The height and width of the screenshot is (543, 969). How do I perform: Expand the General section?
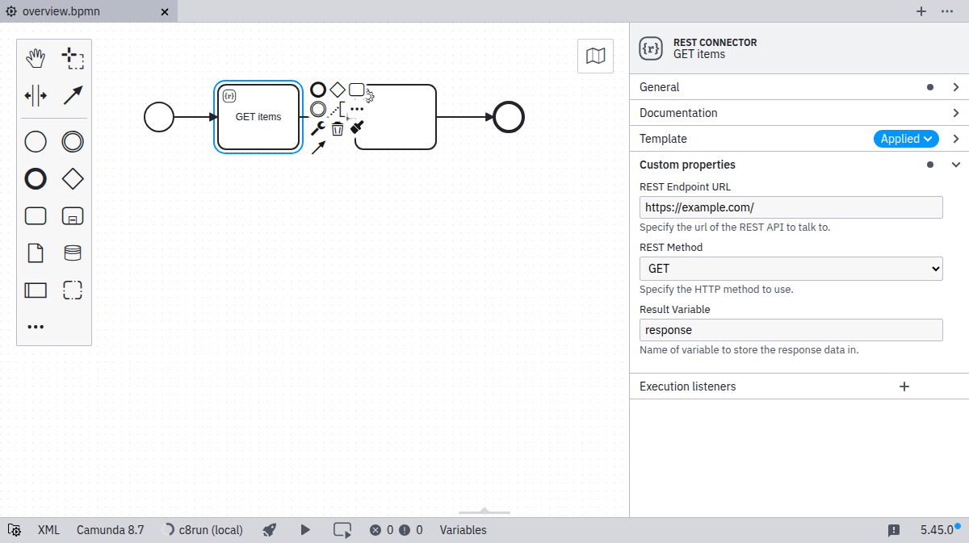tap(799, 87)
